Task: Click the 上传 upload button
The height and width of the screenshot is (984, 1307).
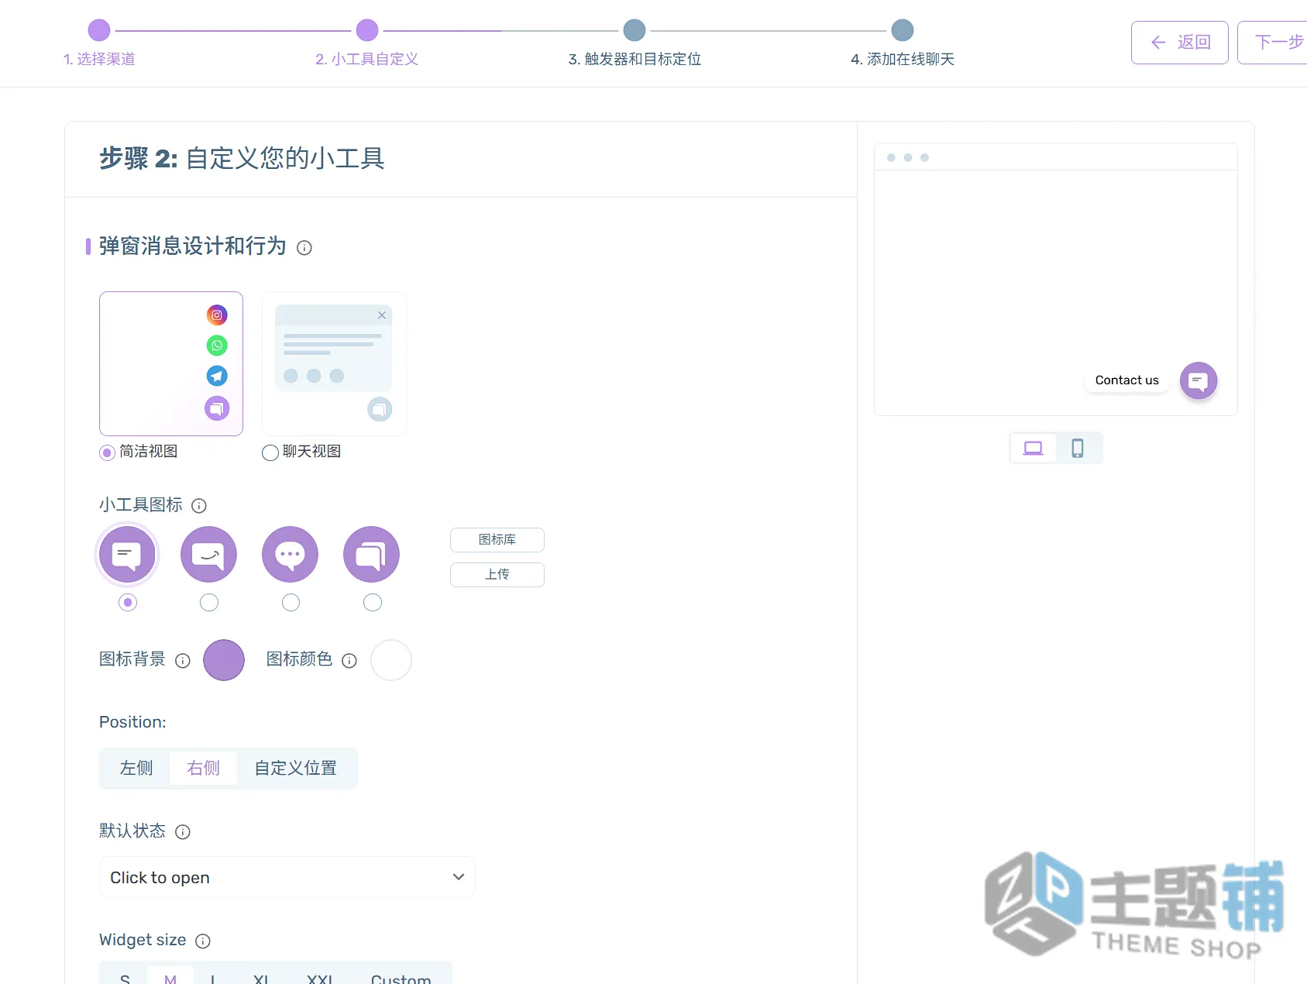Action: click(x=497, y=575)
